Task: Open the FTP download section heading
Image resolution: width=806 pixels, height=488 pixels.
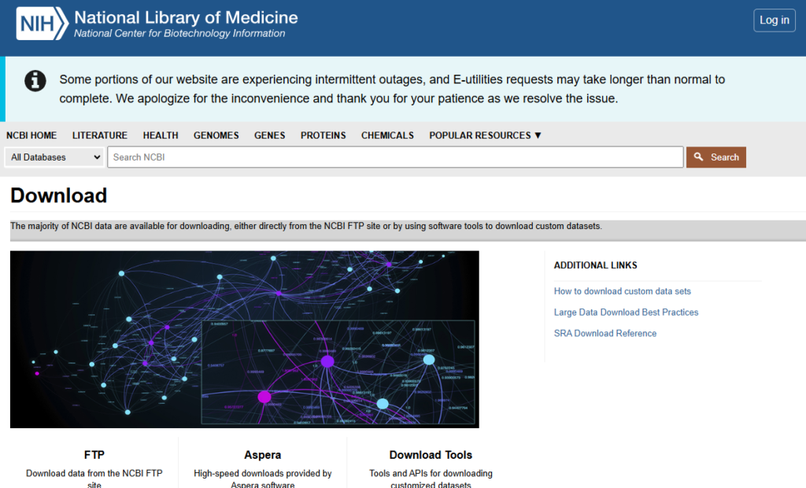Action: tap(94, 455)
